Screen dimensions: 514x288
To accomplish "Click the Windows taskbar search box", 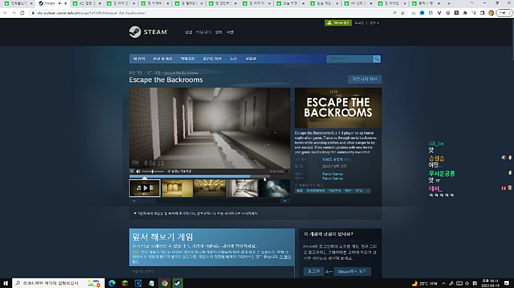I will pyautogui.click(x=58, y=283).
